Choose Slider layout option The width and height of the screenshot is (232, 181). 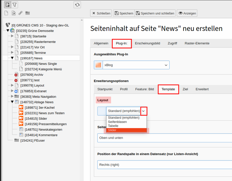[x=127, y=130]
